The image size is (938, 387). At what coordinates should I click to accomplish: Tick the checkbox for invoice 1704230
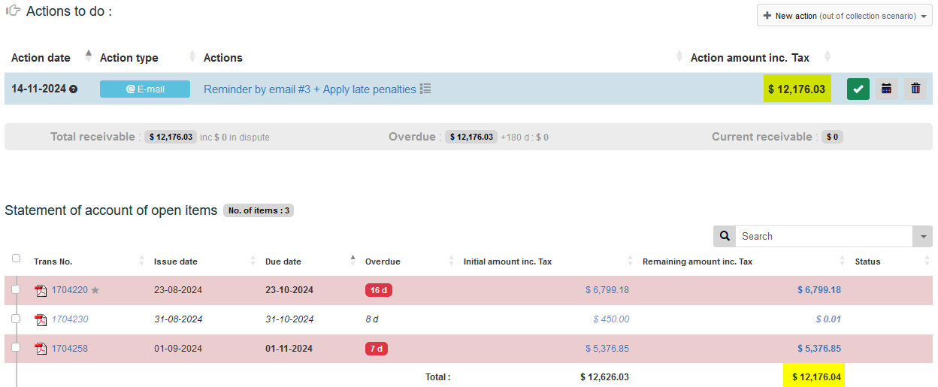coord(16,319)
